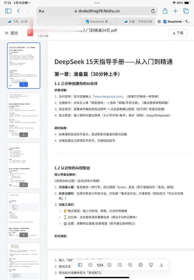Start presentation mode icon
194x280 pixels.
click(x=151, y=265)
